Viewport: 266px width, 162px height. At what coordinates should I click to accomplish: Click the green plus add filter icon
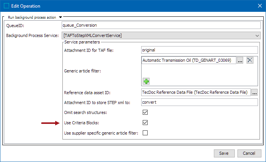pos(146,81)
